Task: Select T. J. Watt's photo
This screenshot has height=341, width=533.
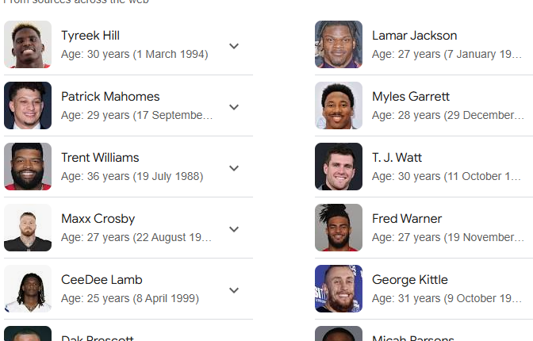Action: click(x=339, y=167)
